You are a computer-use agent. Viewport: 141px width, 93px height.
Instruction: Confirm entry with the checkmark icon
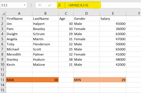point(50,5)
